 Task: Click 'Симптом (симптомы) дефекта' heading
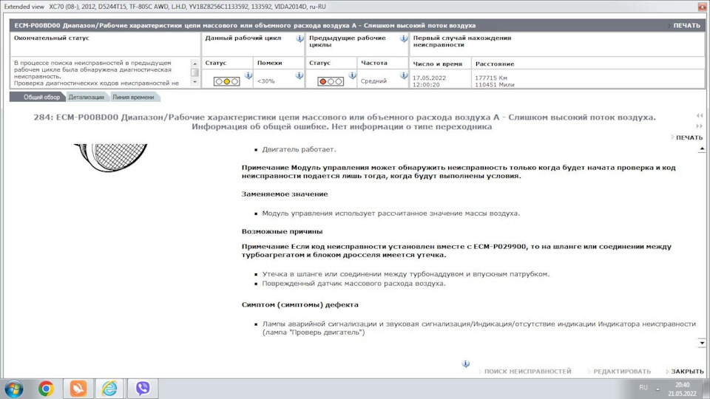(x=300, y=305)
